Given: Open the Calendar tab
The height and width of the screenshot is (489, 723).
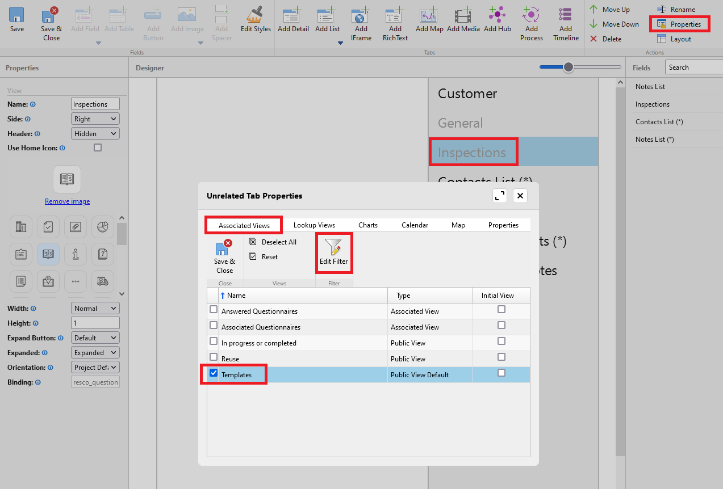Looking at the screenshot, I should coord(415,225).
